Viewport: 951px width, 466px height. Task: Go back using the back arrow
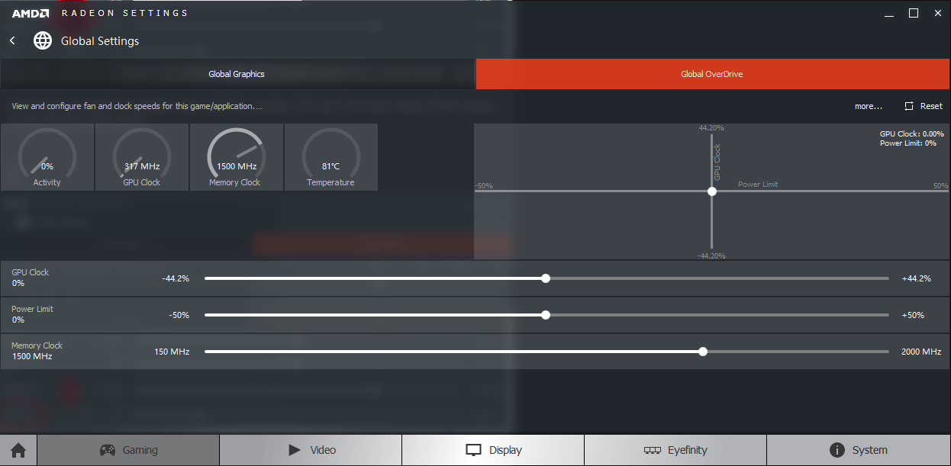(12, 40)
